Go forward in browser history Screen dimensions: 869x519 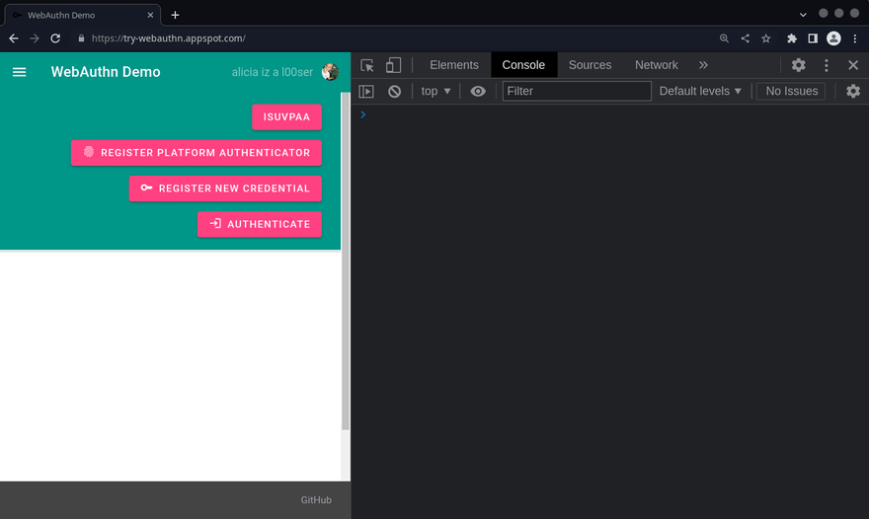pos(35,38)
